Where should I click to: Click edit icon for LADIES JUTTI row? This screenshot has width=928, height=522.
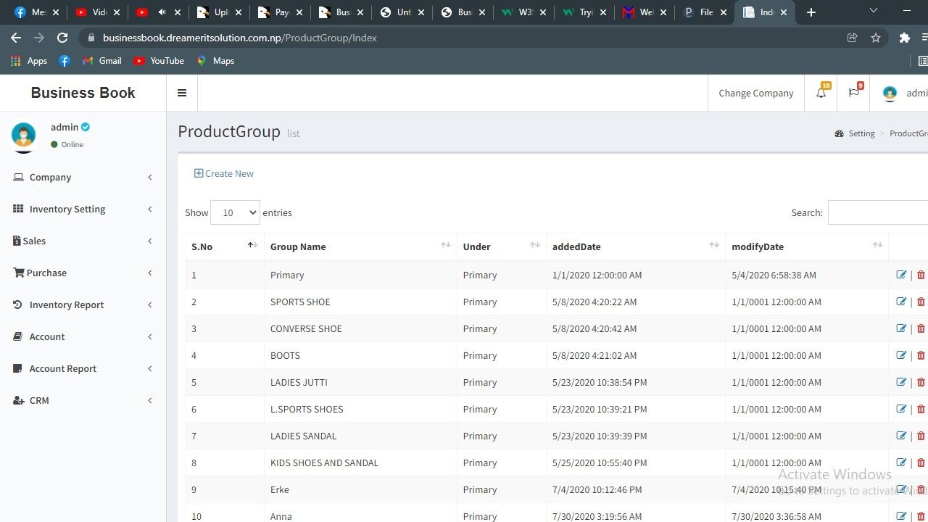[x=901, y=382]
